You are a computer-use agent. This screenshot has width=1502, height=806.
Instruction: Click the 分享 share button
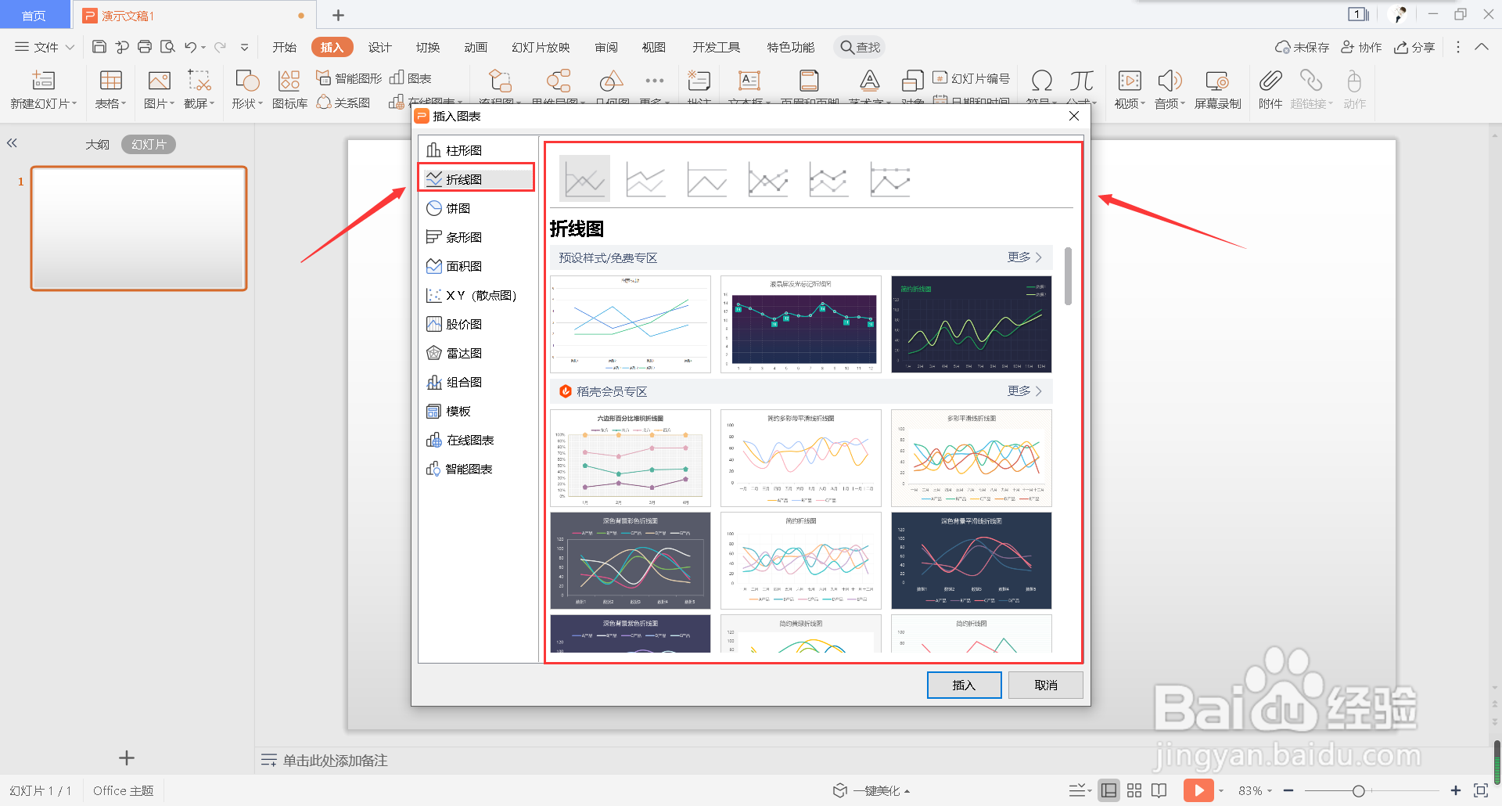[1414, 47]
